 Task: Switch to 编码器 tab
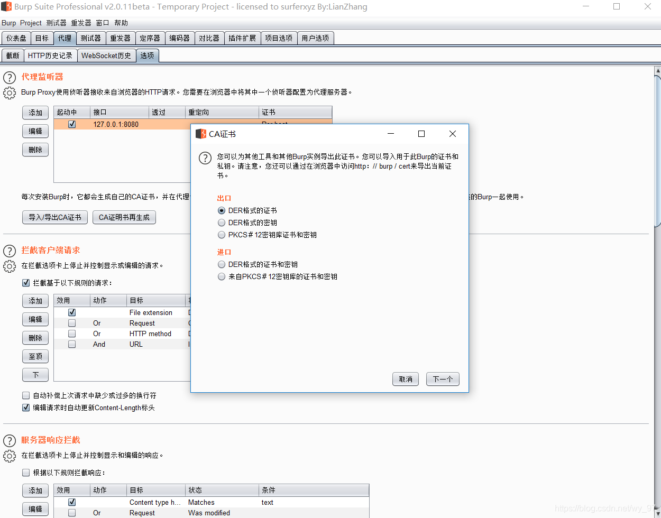tap(180, 38)
